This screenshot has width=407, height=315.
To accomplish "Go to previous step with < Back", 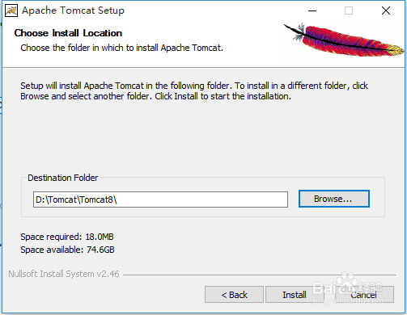I will [234, 295].
